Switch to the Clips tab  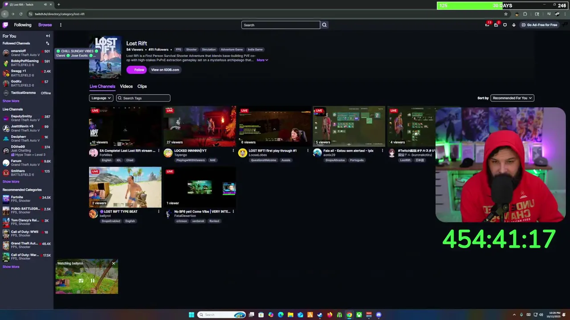coord(142,86)
